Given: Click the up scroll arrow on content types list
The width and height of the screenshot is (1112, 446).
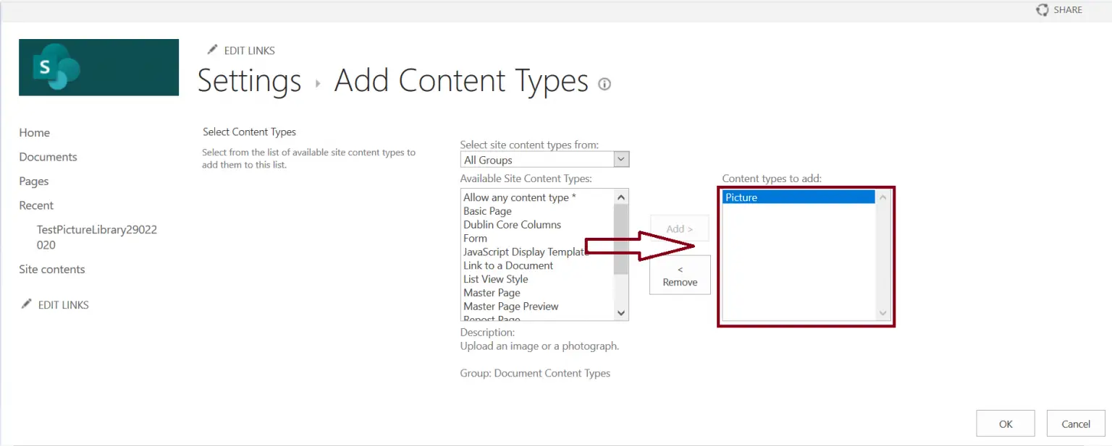Looking at the screenshot, I should pyautogui.click(x=620, y=196).
